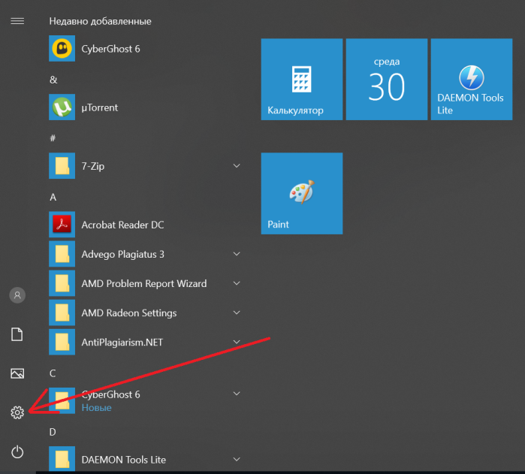Open Documents icon in Start sidebar
This screenshot has height=474, width=525.
(x=17, y=334)
